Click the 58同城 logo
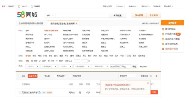The image size is (185, 104). [27, 15]
